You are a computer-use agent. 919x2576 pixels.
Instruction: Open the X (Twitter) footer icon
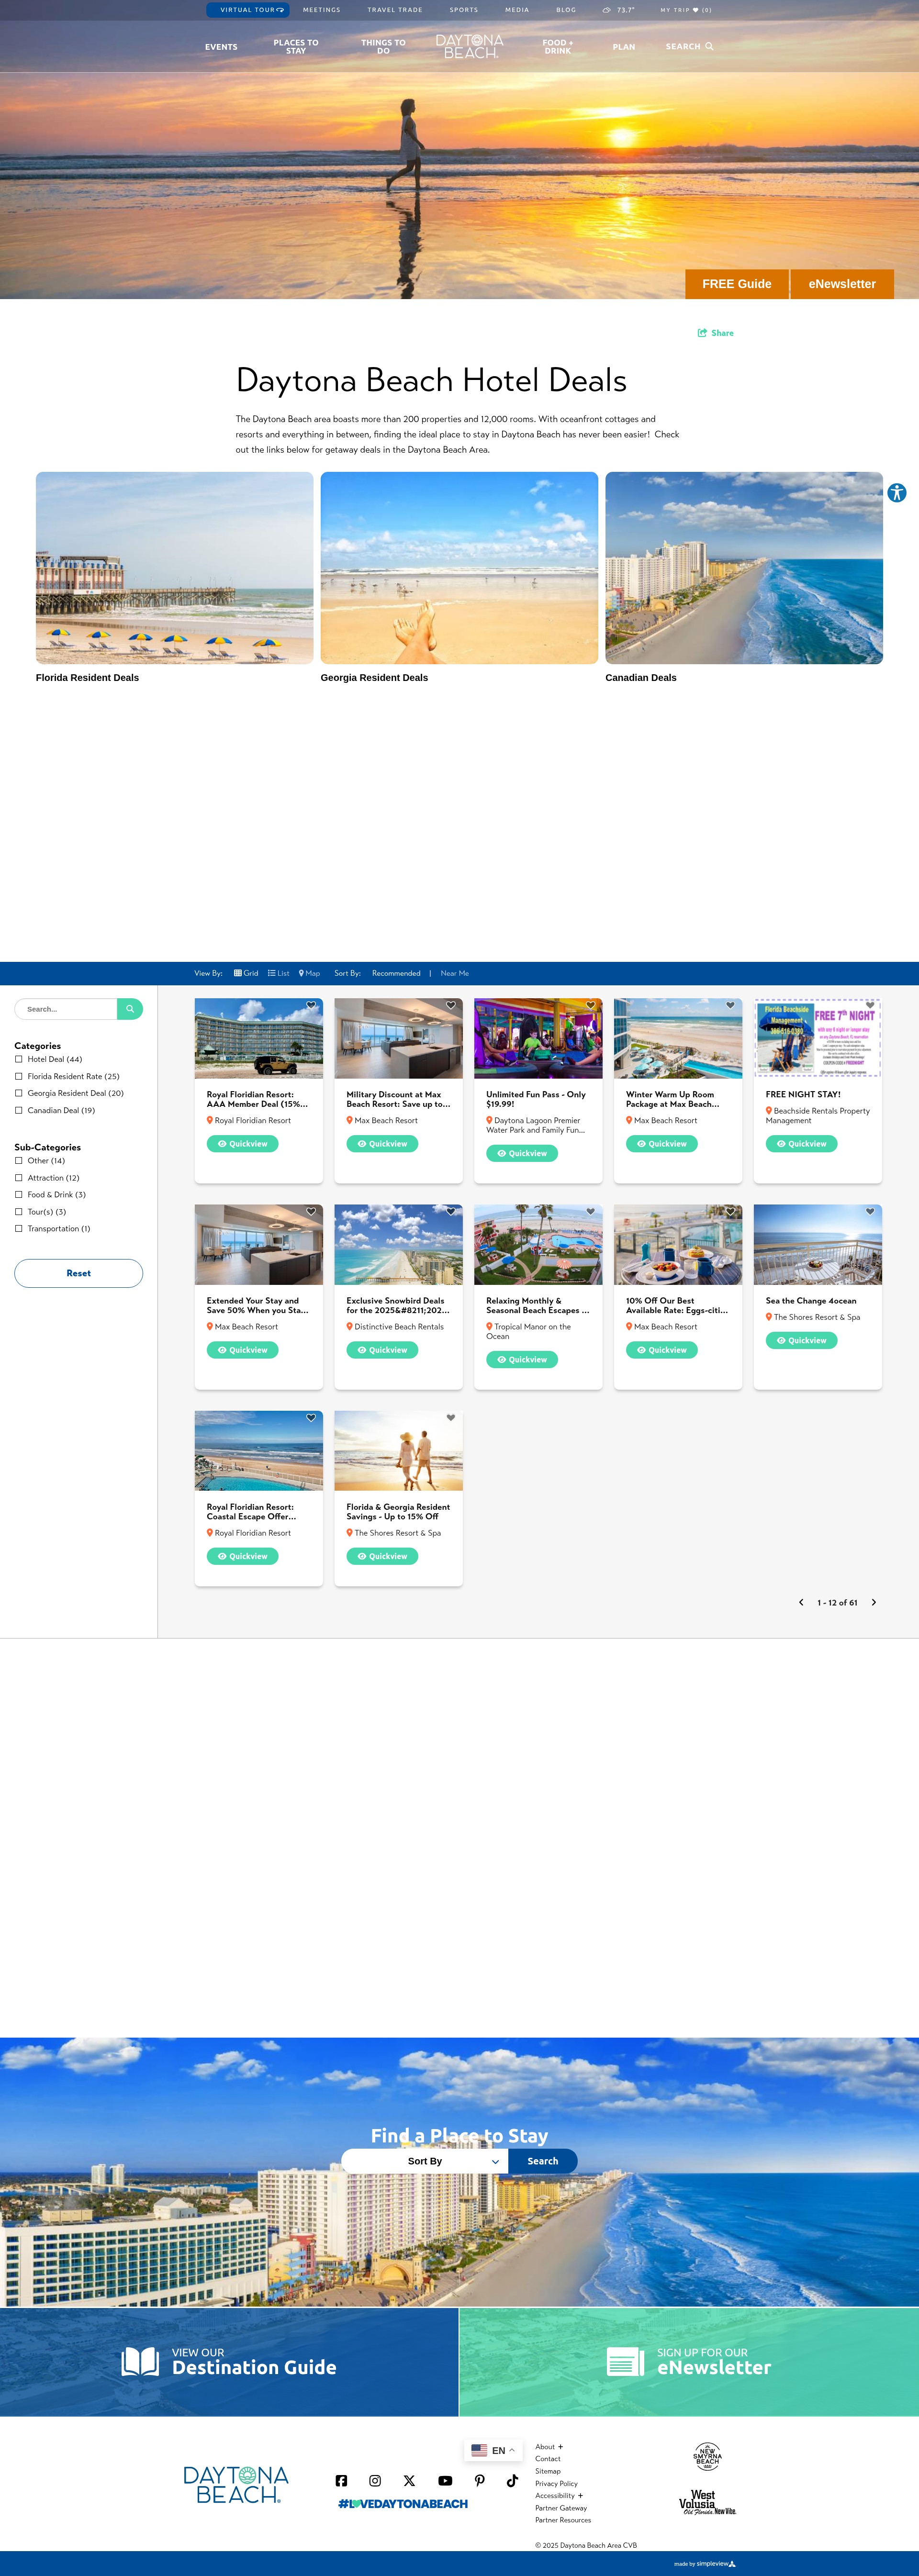[409, 2480]
